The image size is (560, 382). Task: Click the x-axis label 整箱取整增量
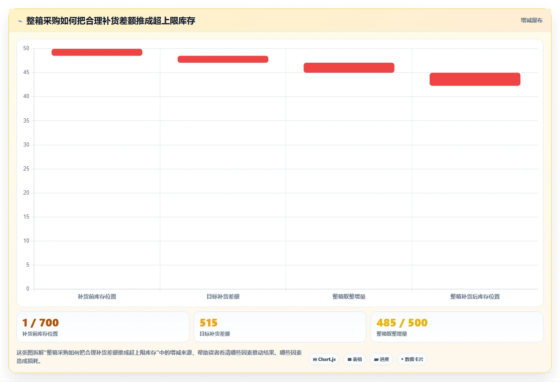click(x=349, y=297)
